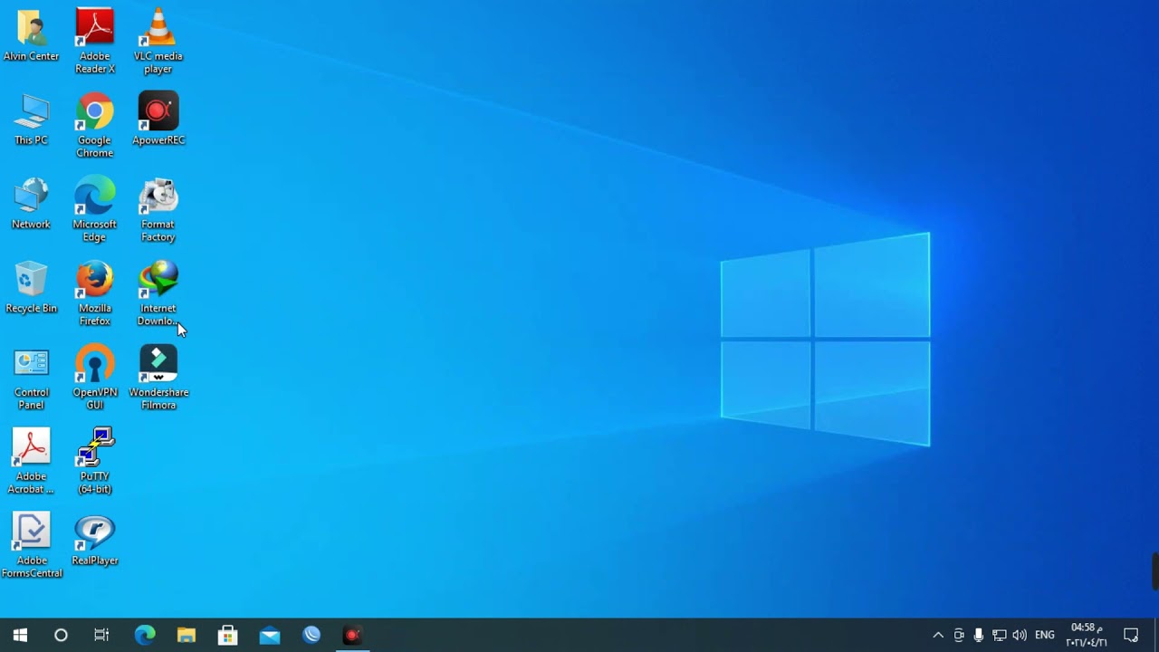This screenshot has height=652, width=1159.
Task: Open Adobe FormsCentral shortcut
Action: click(31, 545)
